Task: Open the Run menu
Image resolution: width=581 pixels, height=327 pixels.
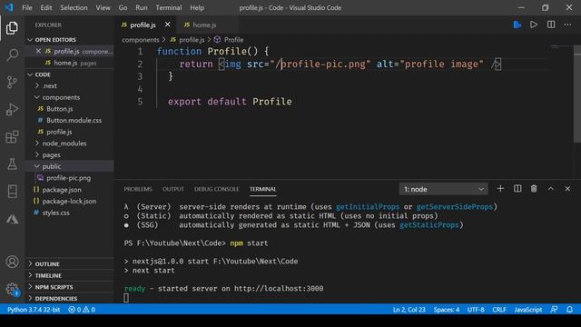Action: [142, 7]
